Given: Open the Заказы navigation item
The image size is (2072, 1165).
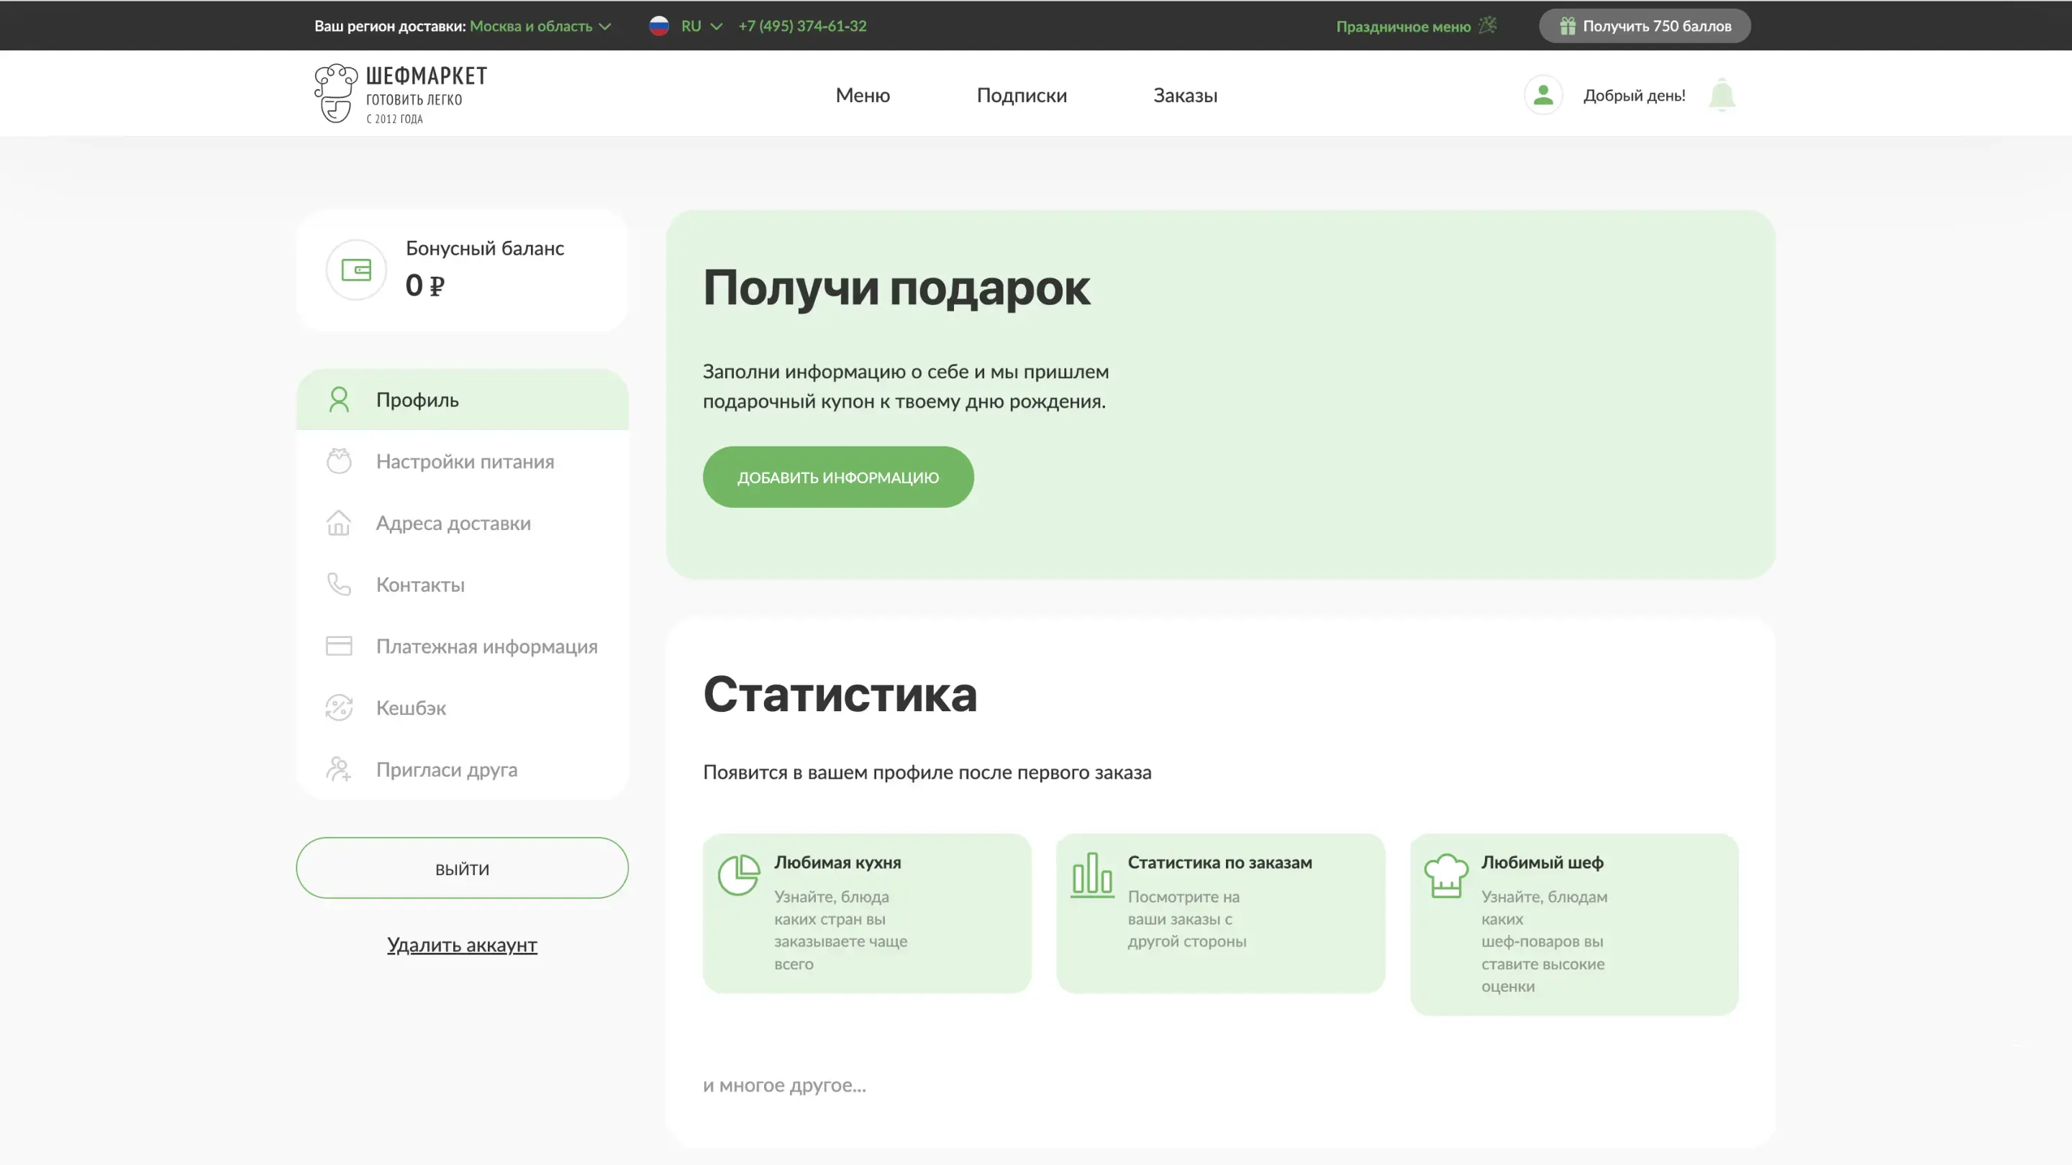Looking at the screenshot, I should tap(1185, 95).
